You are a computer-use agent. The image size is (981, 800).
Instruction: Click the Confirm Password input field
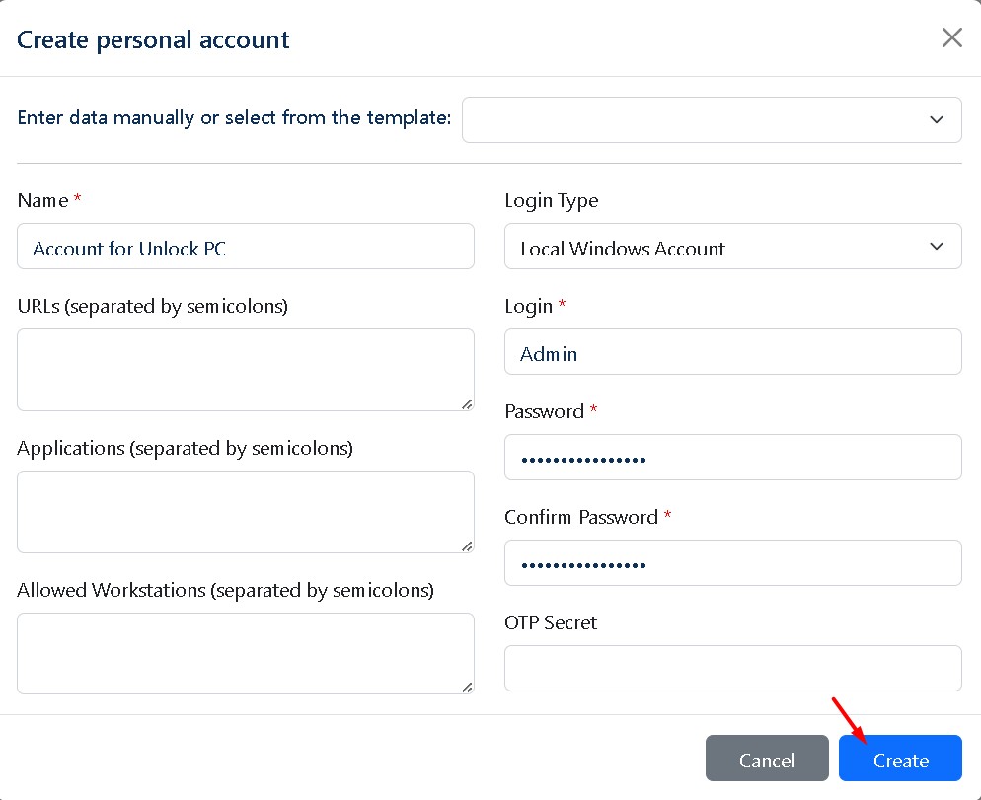click(732, 563)
